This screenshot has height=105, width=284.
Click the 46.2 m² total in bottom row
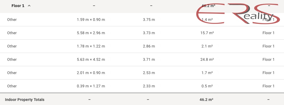coord(206,100)
